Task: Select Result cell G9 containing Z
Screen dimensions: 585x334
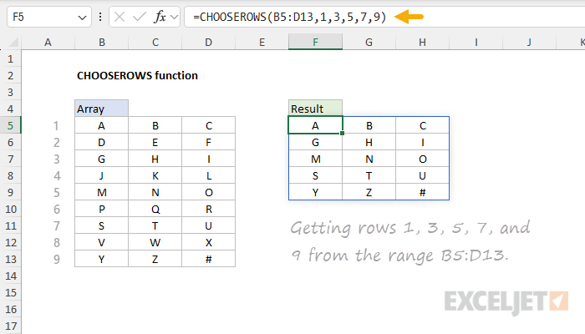Action: tap(369, 192)
